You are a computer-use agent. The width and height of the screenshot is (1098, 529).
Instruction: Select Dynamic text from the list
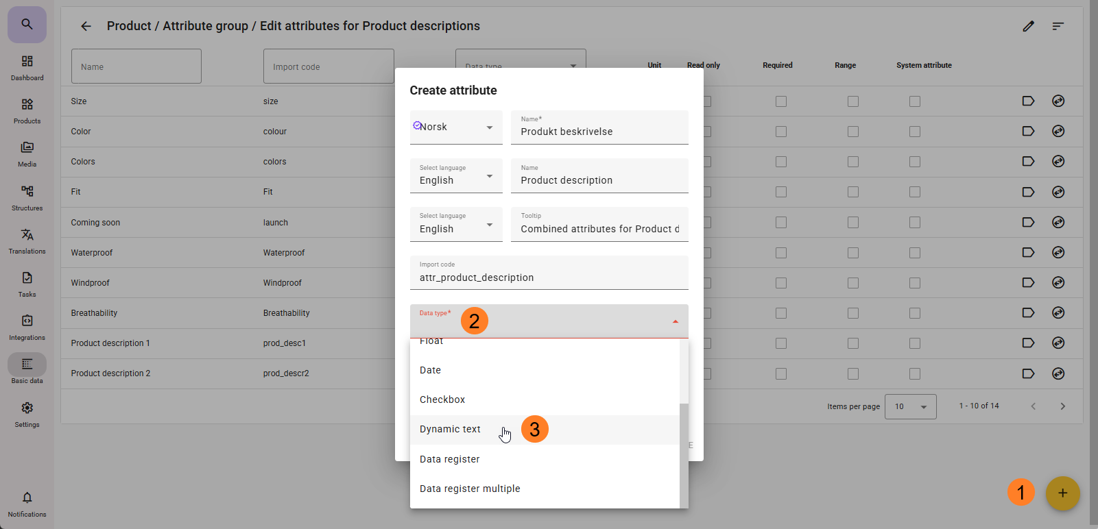click(451, 430)
